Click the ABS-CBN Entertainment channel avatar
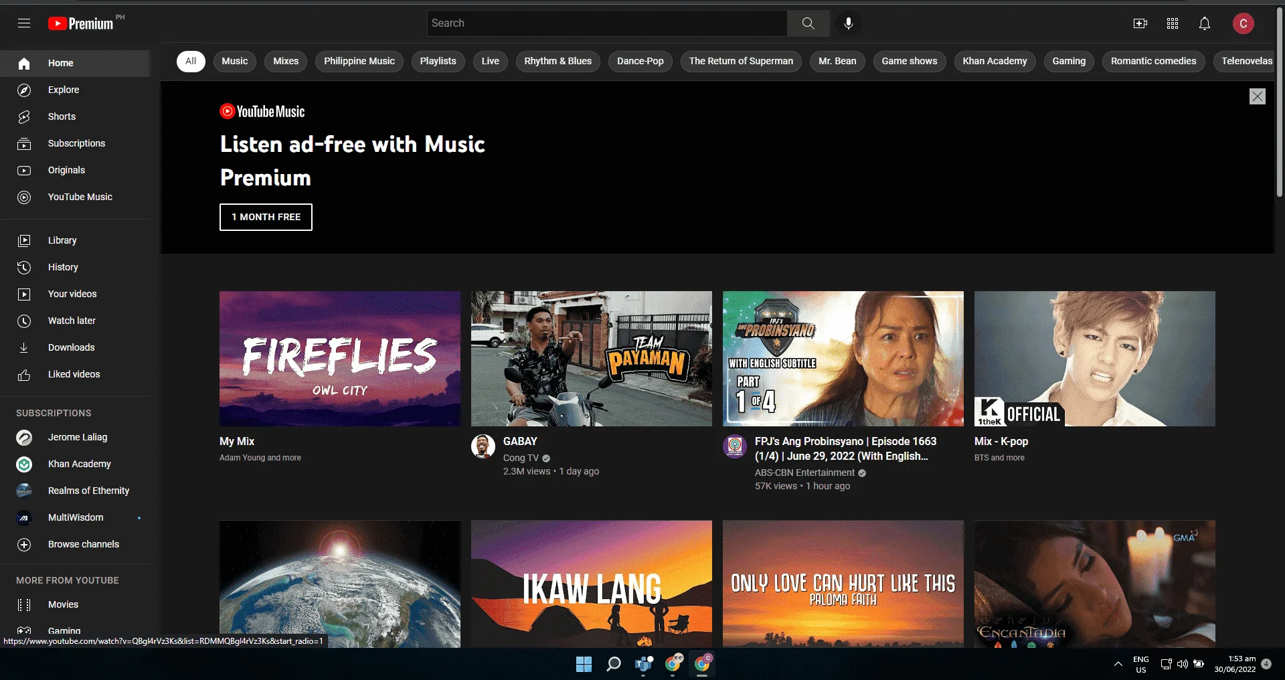This screenshot has width=1285, height=680. click(x=734, y=446)
